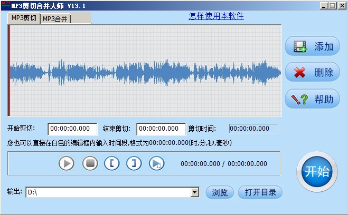Open 帮助 help button
Image resolution: width=348 pixels, height=215 pixels.
click(312, 99)
